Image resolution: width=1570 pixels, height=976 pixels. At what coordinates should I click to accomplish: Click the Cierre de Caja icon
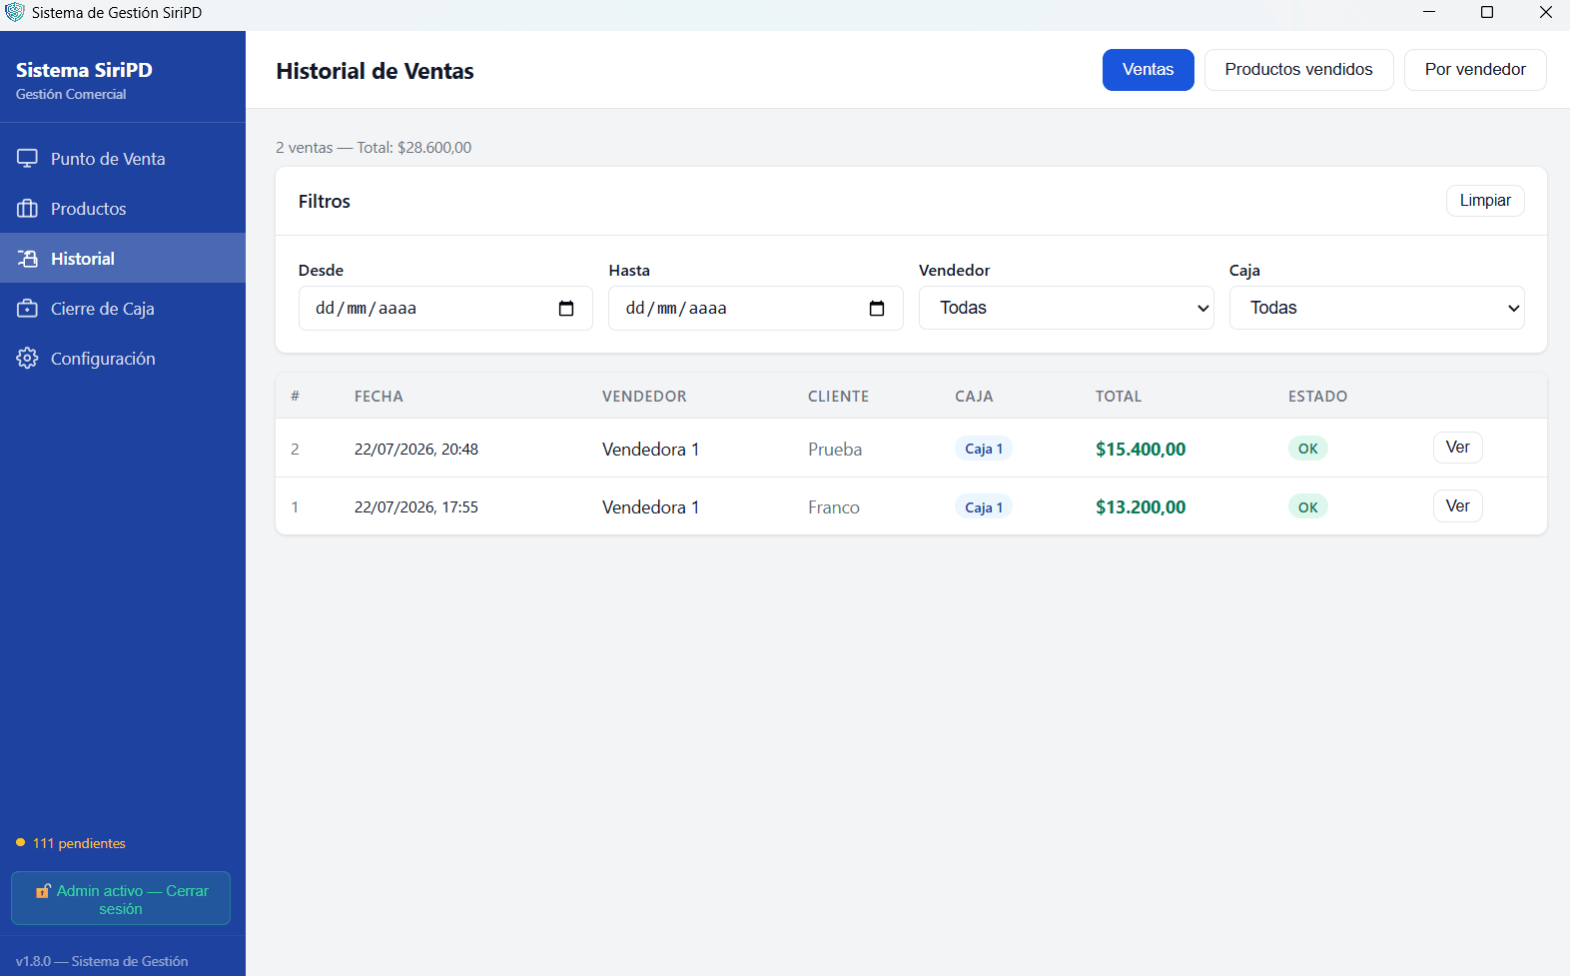pyautogui.click(x=27, y=309)
